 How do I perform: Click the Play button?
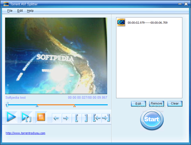click(11, 117)
